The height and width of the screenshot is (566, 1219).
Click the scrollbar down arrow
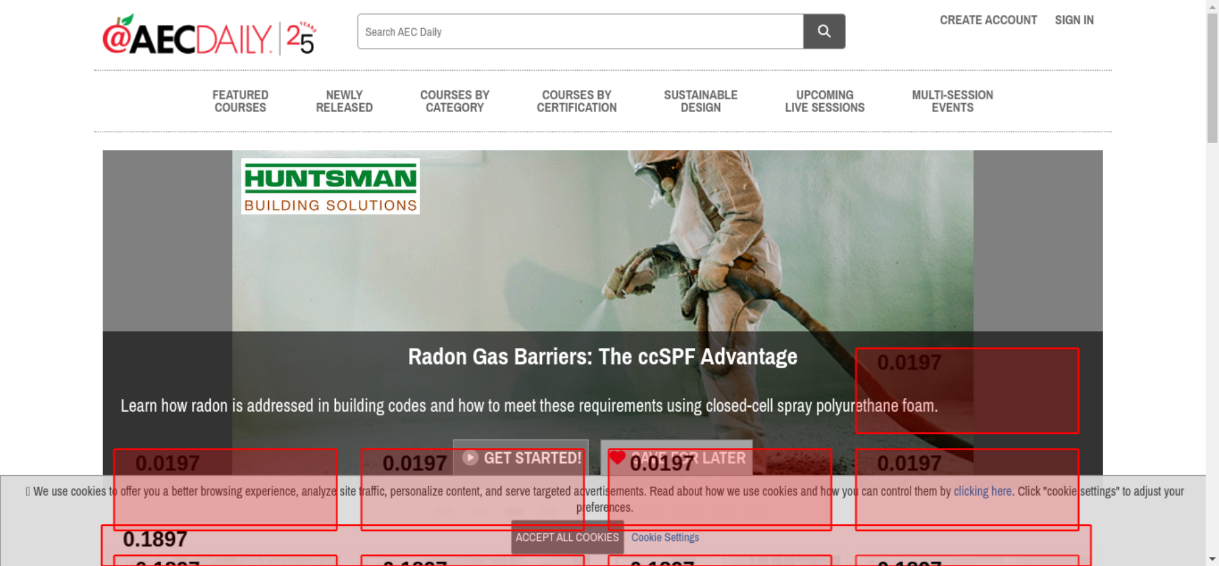coord(1212,559)
